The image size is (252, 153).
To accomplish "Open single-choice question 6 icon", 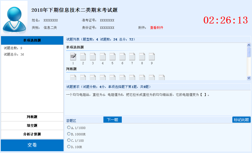I will (122, 57).
